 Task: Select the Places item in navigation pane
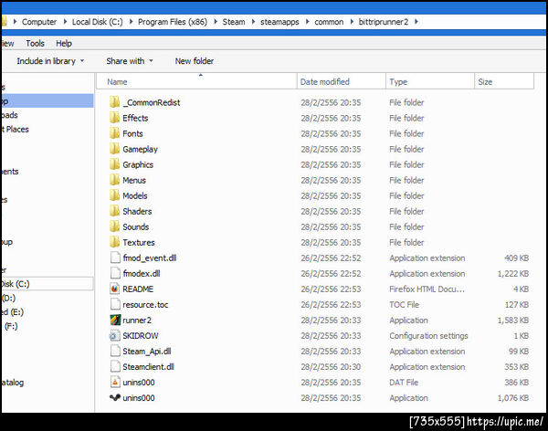coord(16,130)
